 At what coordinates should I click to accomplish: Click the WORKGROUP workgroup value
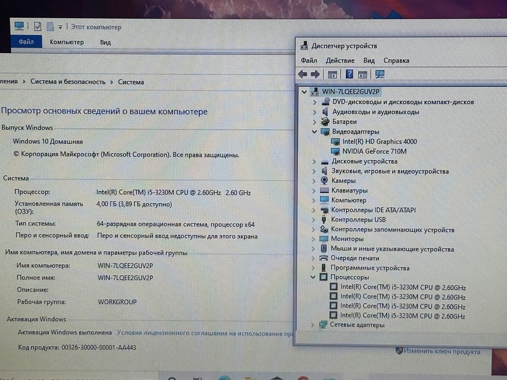(x=117, y=302)
